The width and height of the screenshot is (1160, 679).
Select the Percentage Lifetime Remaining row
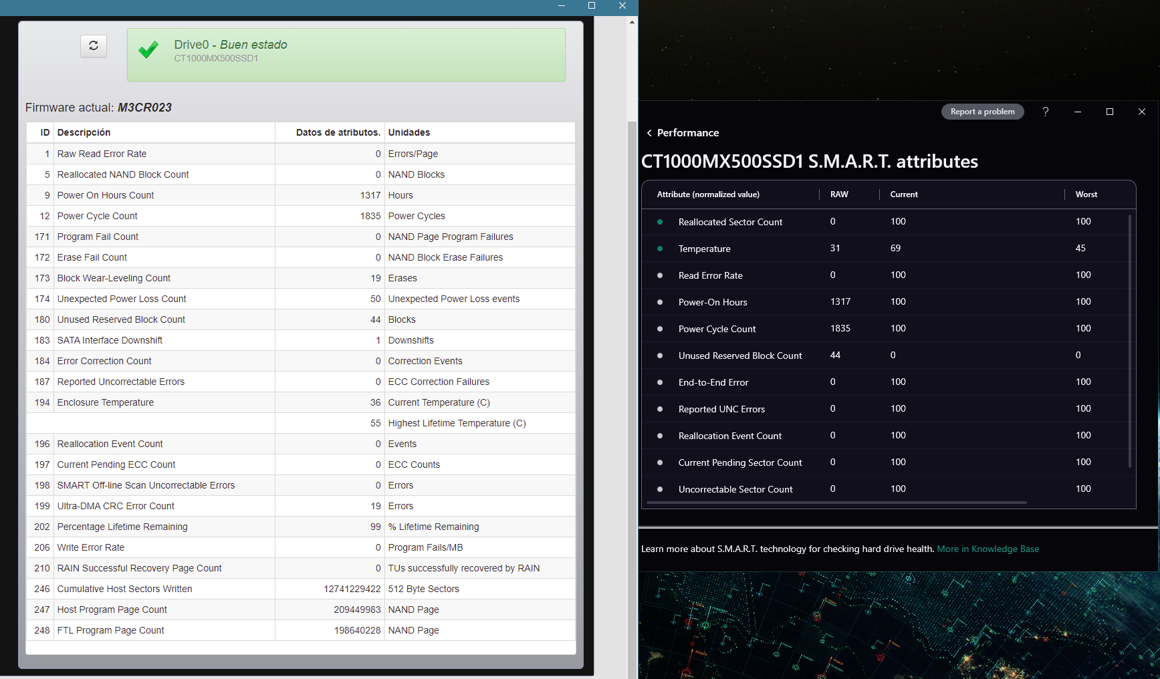301,527
